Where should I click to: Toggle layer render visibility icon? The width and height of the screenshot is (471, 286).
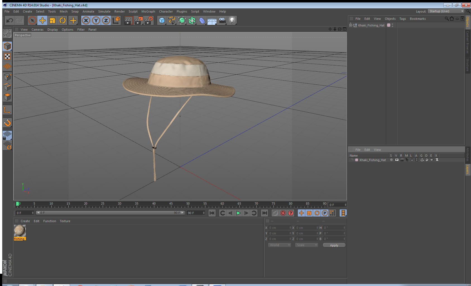(x=402, y=160)
